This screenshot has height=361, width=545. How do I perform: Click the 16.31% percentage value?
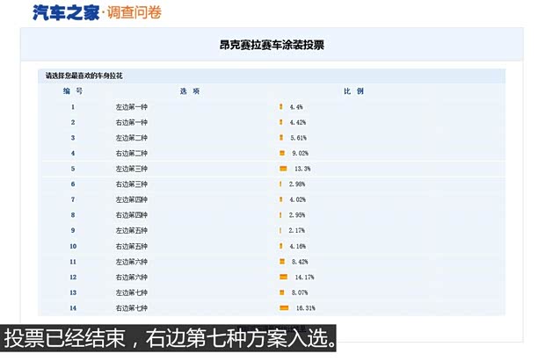306,307
